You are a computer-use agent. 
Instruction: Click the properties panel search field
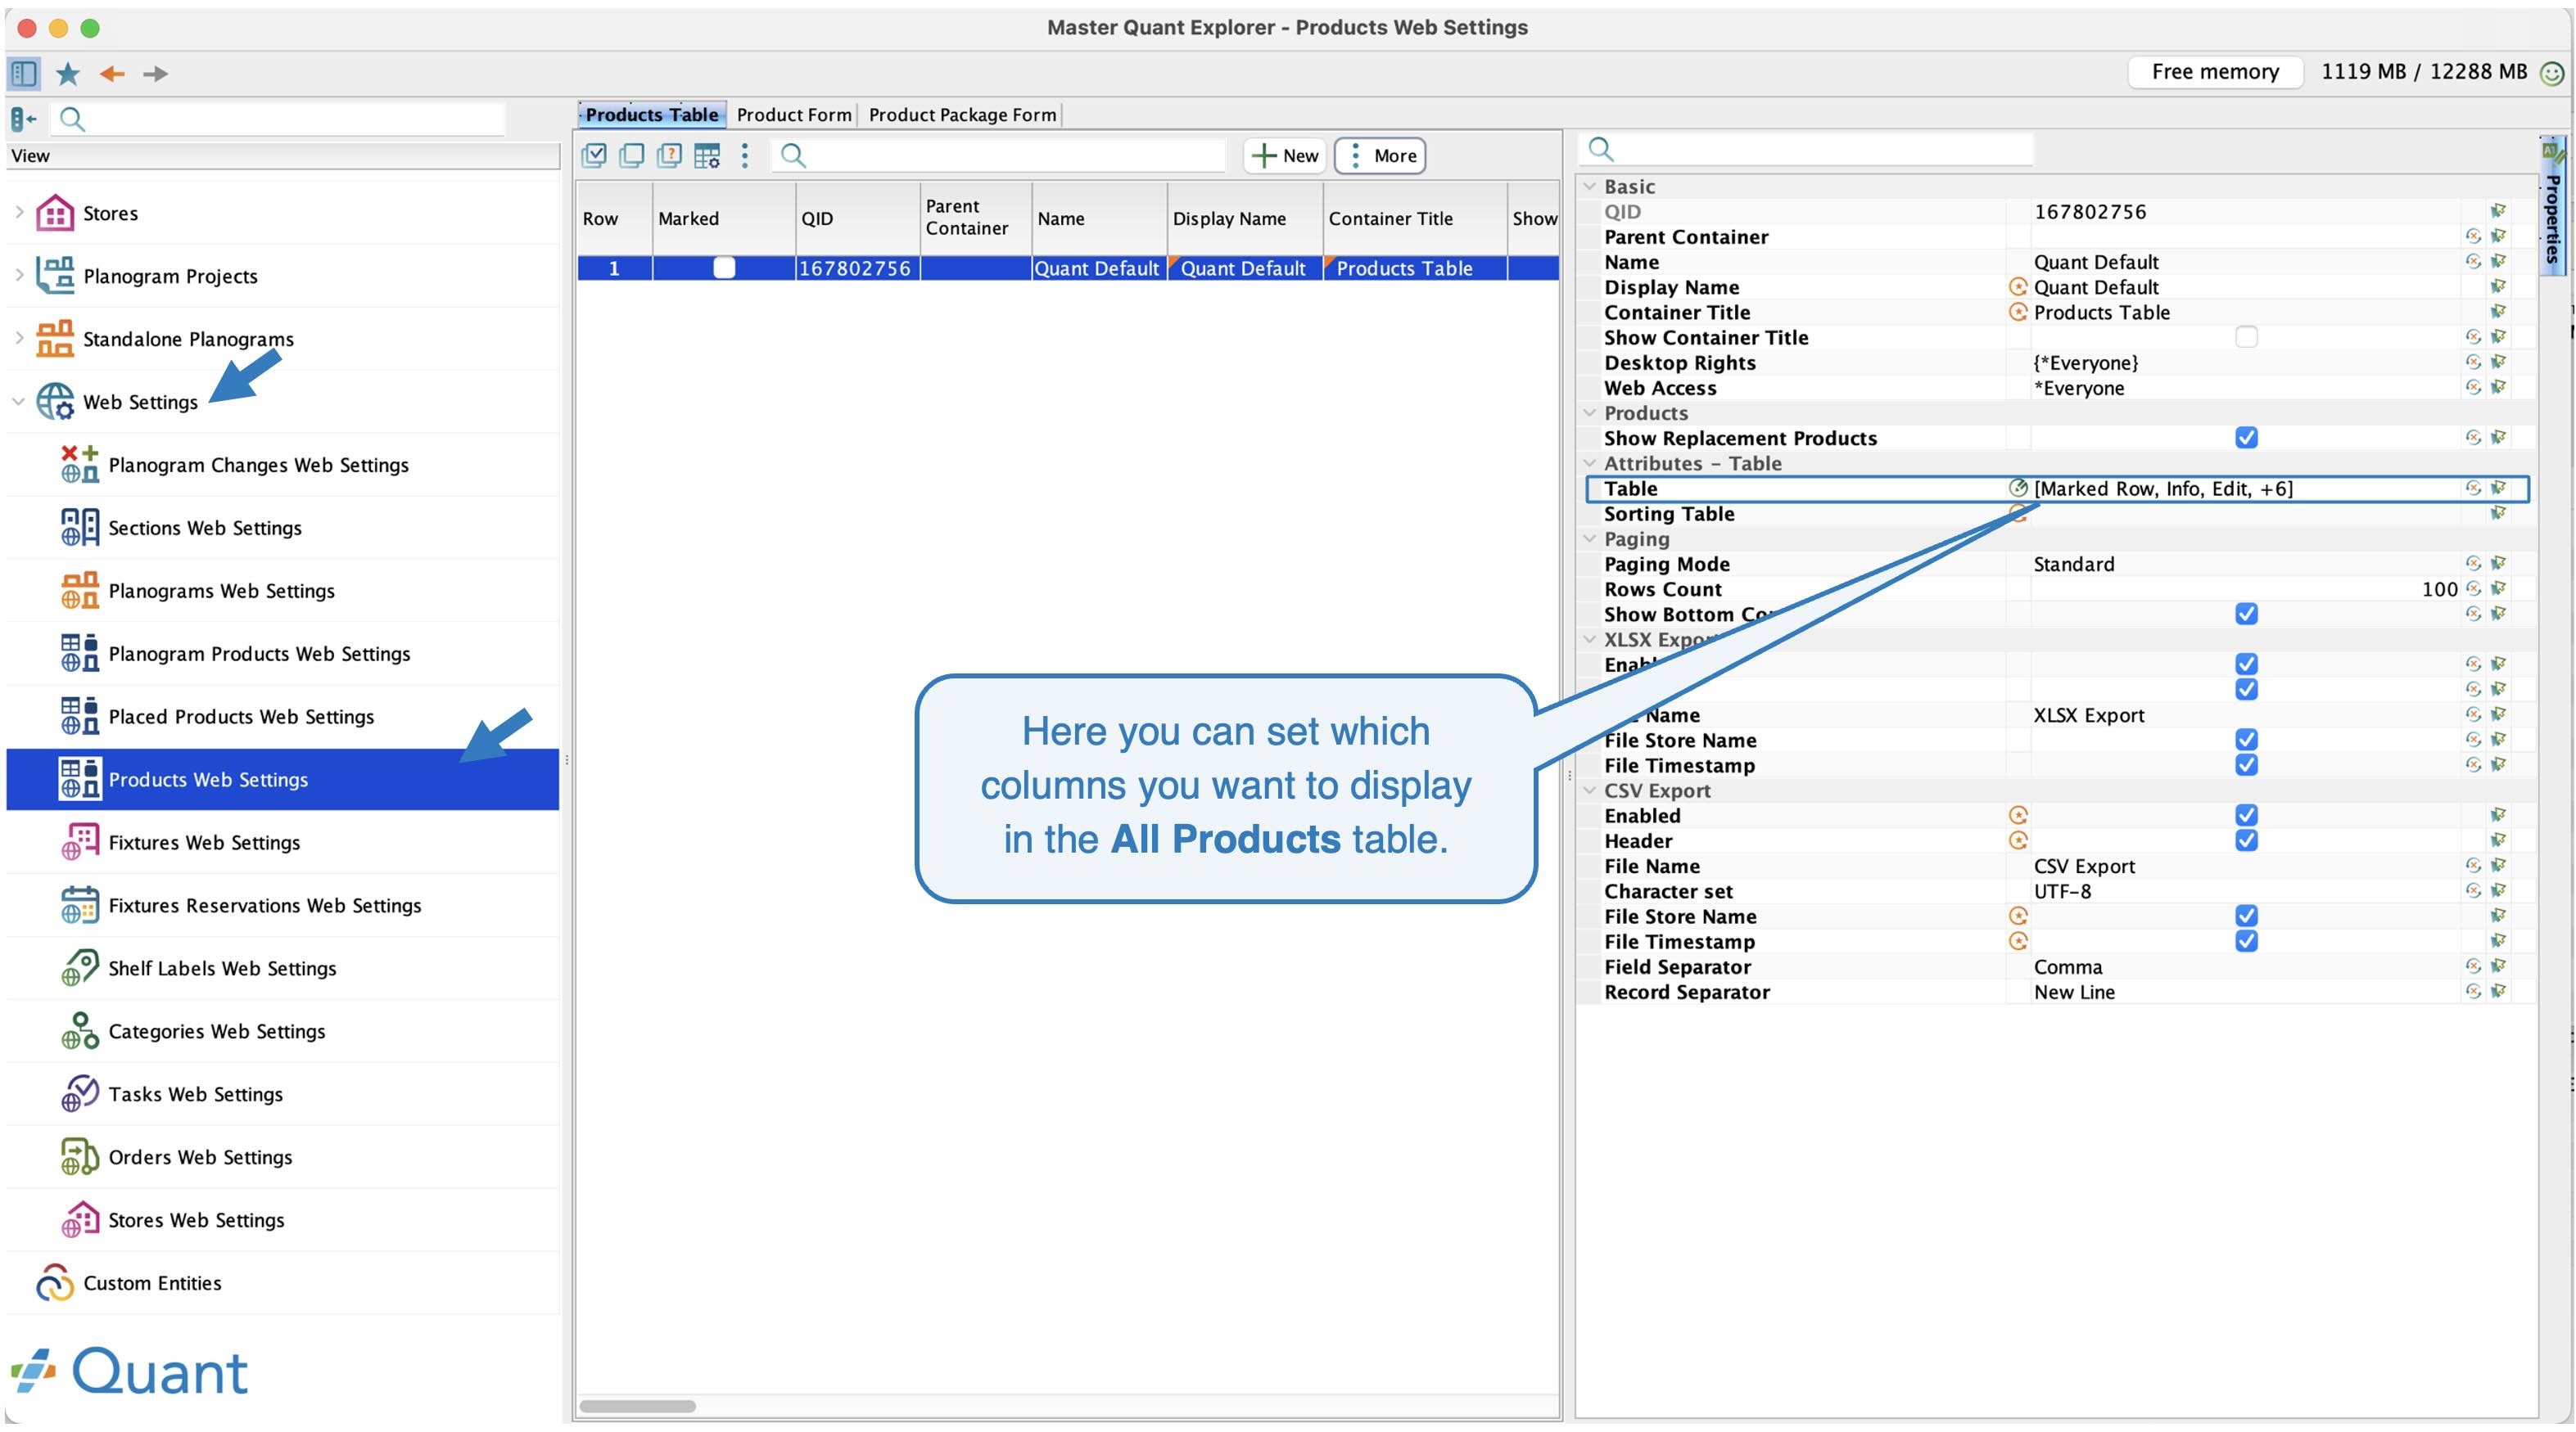(x=1808, y=150)
